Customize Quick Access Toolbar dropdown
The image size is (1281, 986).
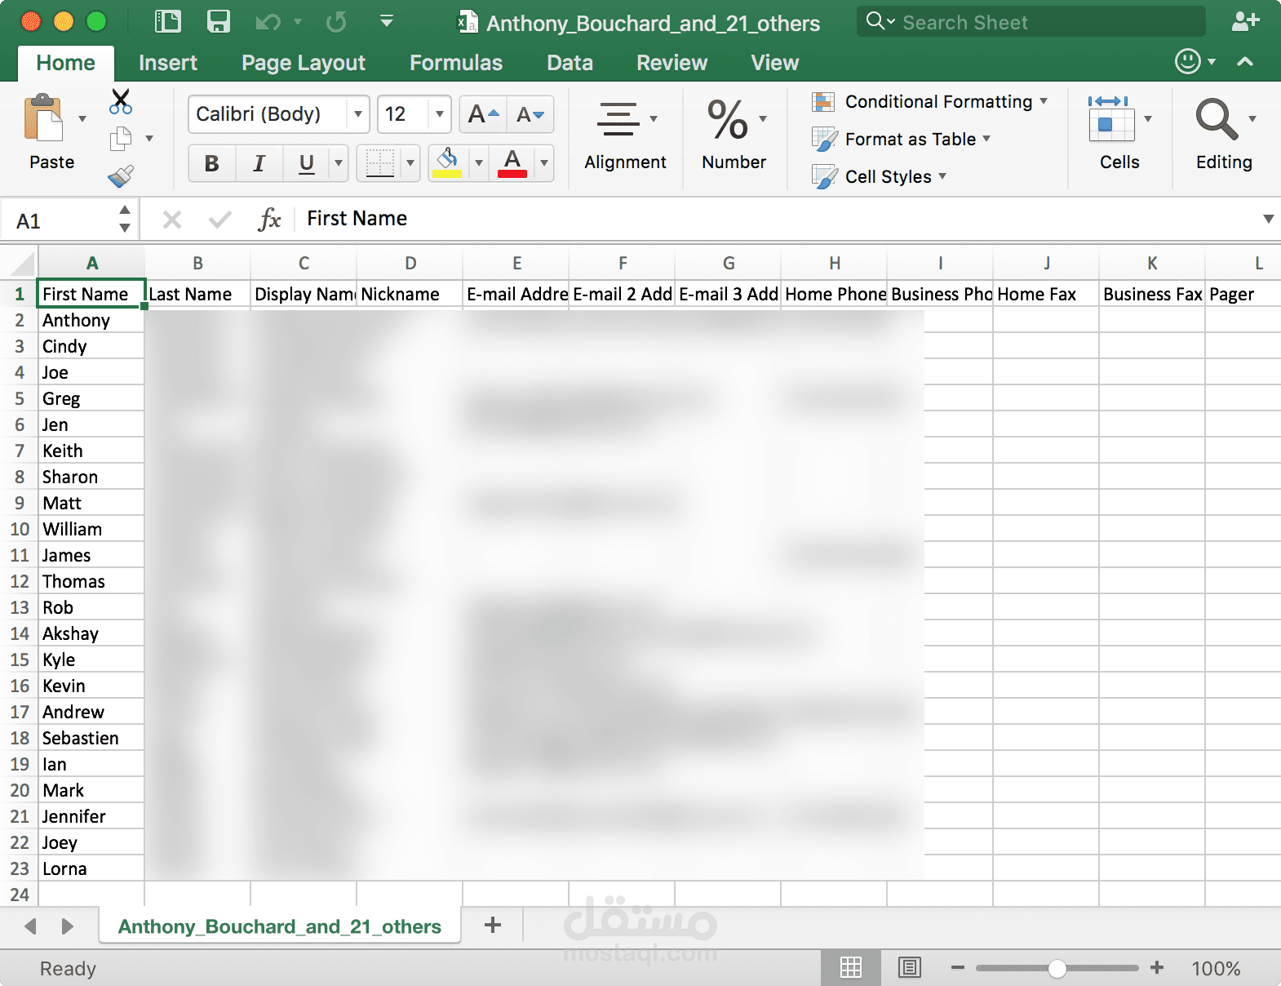pyautogui.click(x=387, y=21)
